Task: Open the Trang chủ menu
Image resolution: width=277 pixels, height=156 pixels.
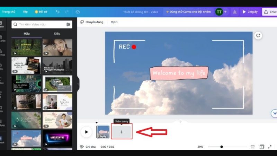Action: [x=9, y=12]
